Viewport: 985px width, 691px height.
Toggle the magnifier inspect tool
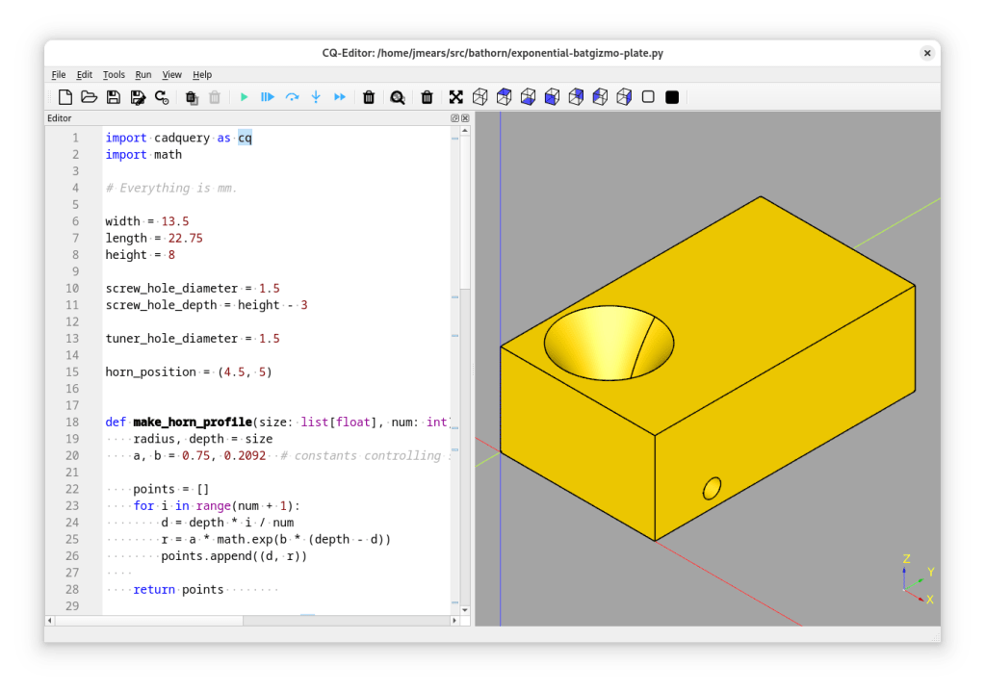(x=397, y=97)
